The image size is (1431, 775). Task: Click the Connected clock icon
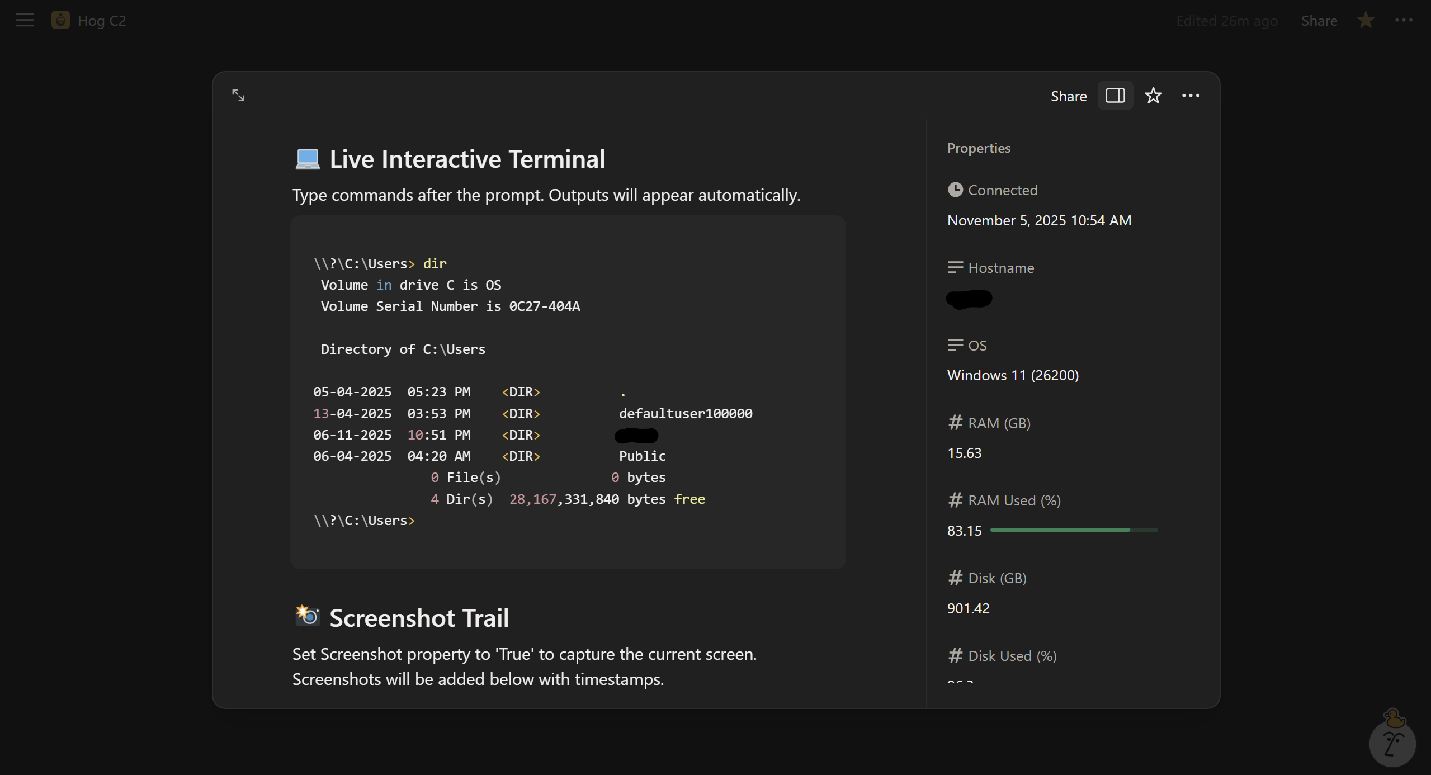point(955,190)
